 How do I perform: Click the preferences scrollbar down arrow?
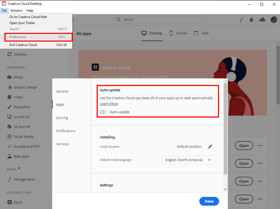225,189
